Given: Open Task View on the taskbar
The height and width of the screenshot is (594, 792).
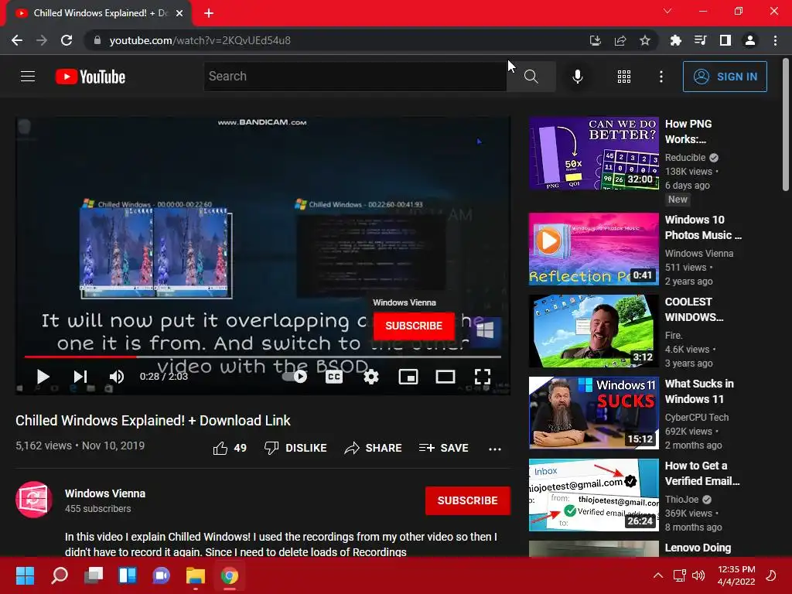Looking at the screenshot, I should [x=94, y=575].
